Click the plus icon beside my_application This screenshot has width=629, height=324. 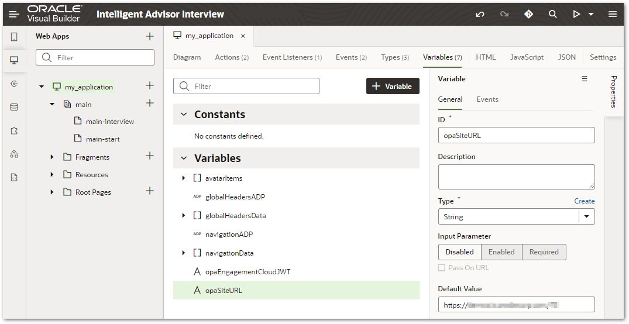click(150, 85)
